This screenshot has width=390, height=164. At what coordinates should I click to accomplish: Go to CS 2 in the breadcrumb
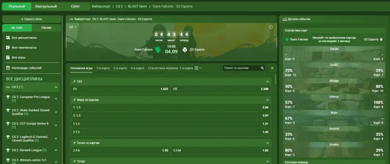119,6
